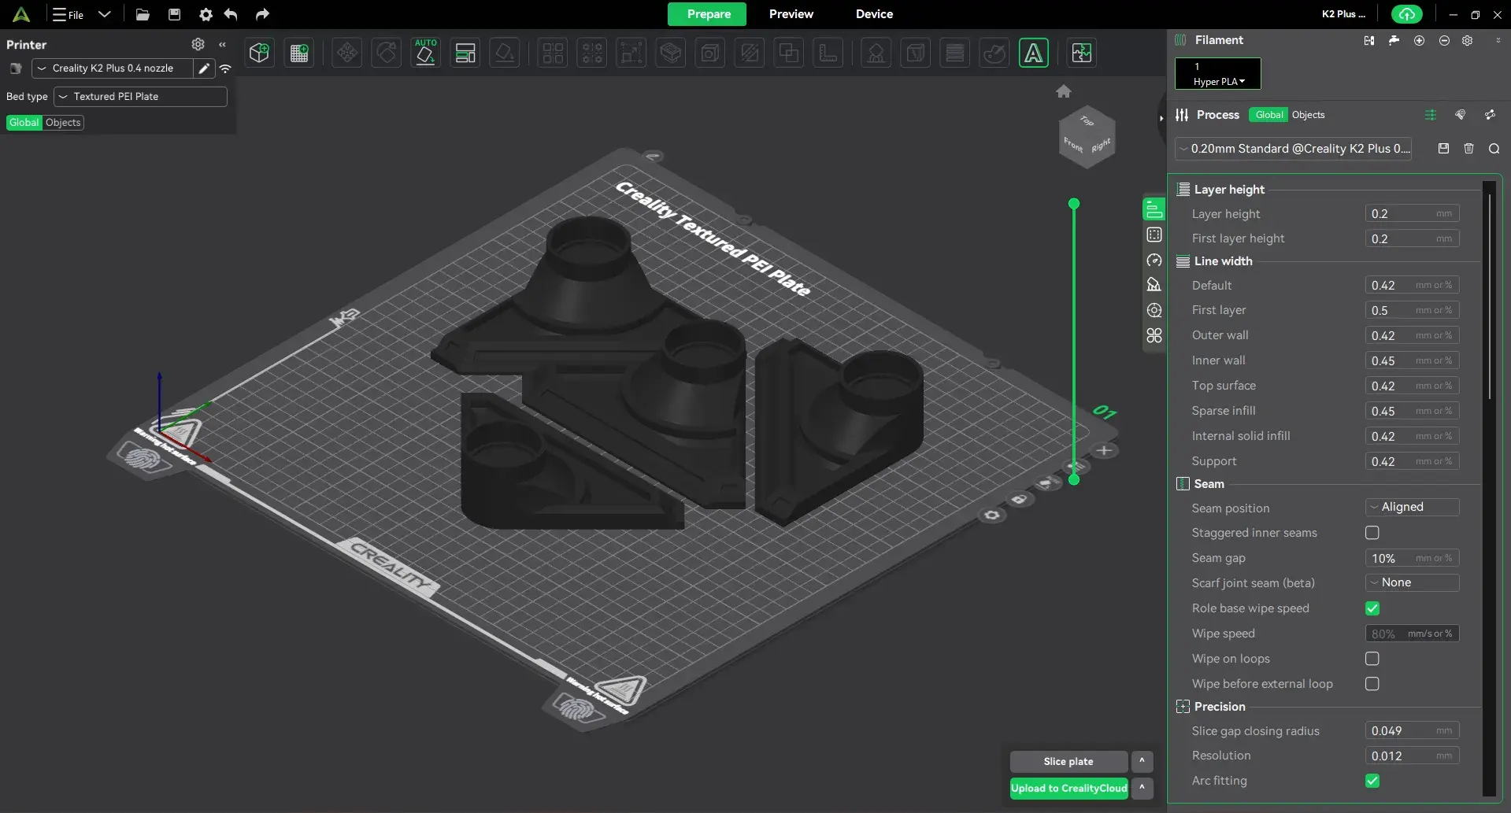Select Global in the Process panel
Screen dimensions: 1511x813
[1268, 115]
